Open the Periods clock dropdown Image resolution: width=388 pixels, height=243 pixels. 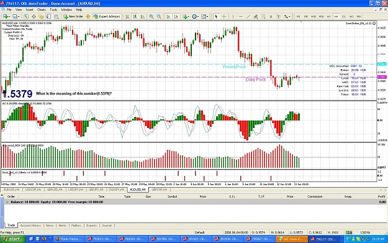pyautogui.click(x=195, y=17)
